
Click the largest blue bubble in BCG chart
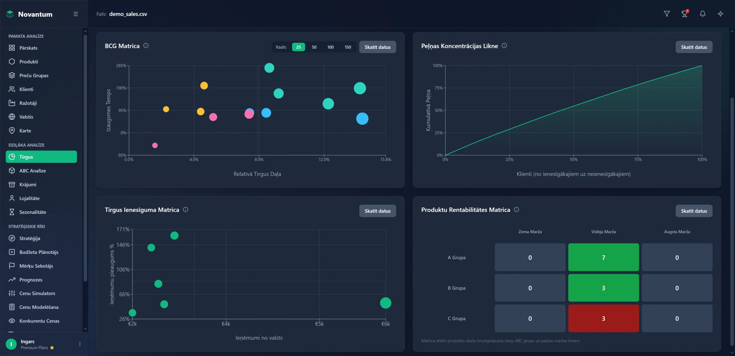pos(362,119)
